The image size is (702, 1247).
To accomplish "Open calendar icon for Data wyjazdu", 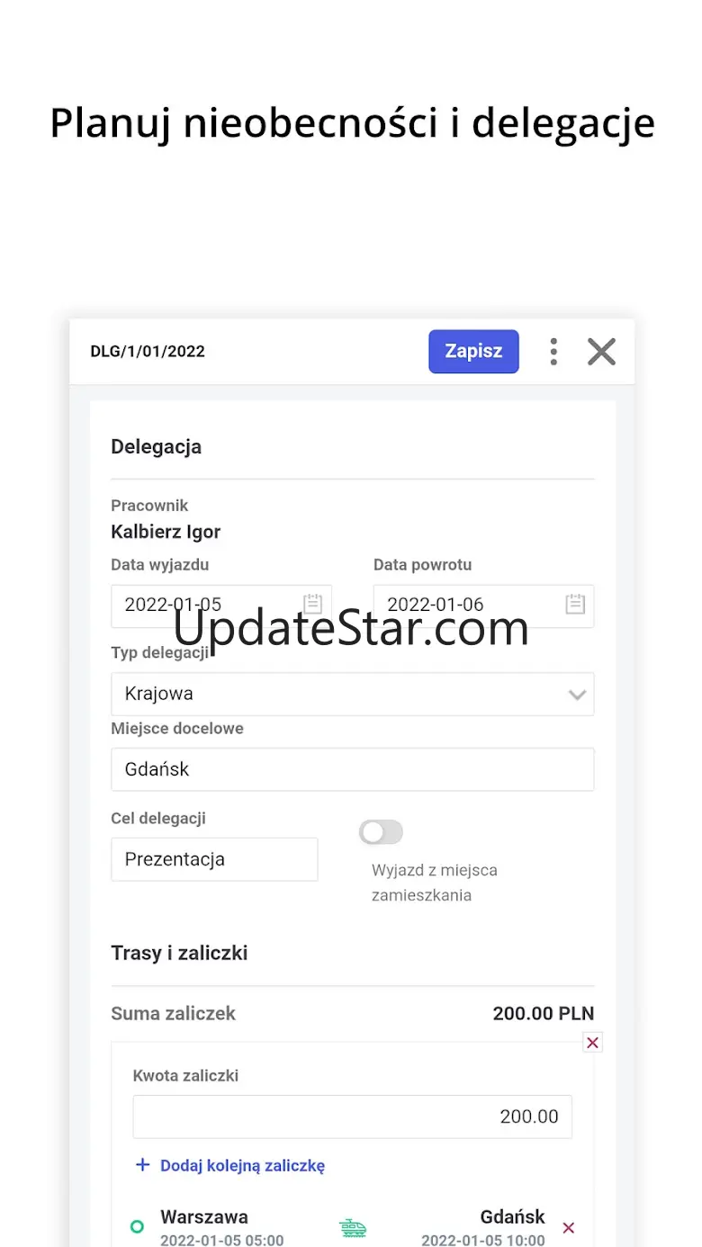I will pos(312,605).
